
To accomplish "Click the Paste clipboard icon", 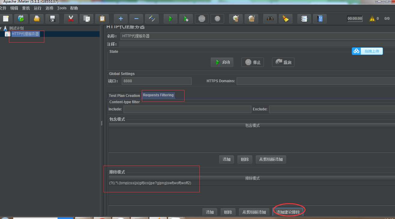I will (102, 19).
